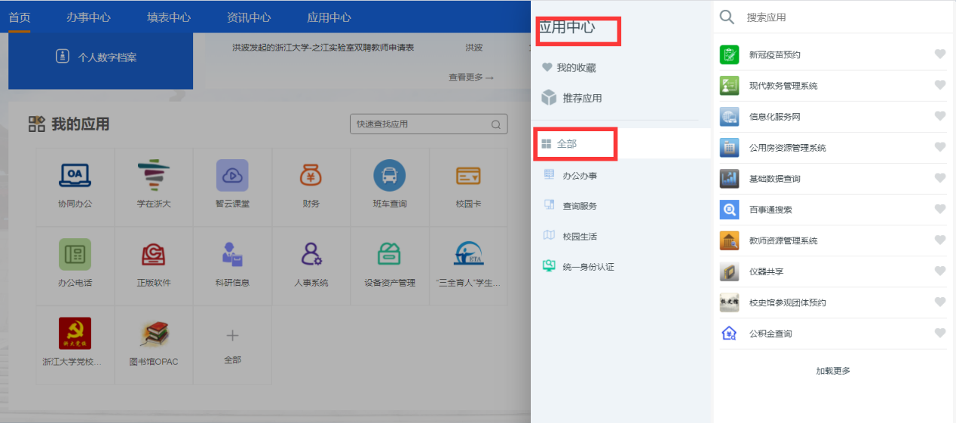Open the 应用中心 top navigation tab

[x=329, y=17]
